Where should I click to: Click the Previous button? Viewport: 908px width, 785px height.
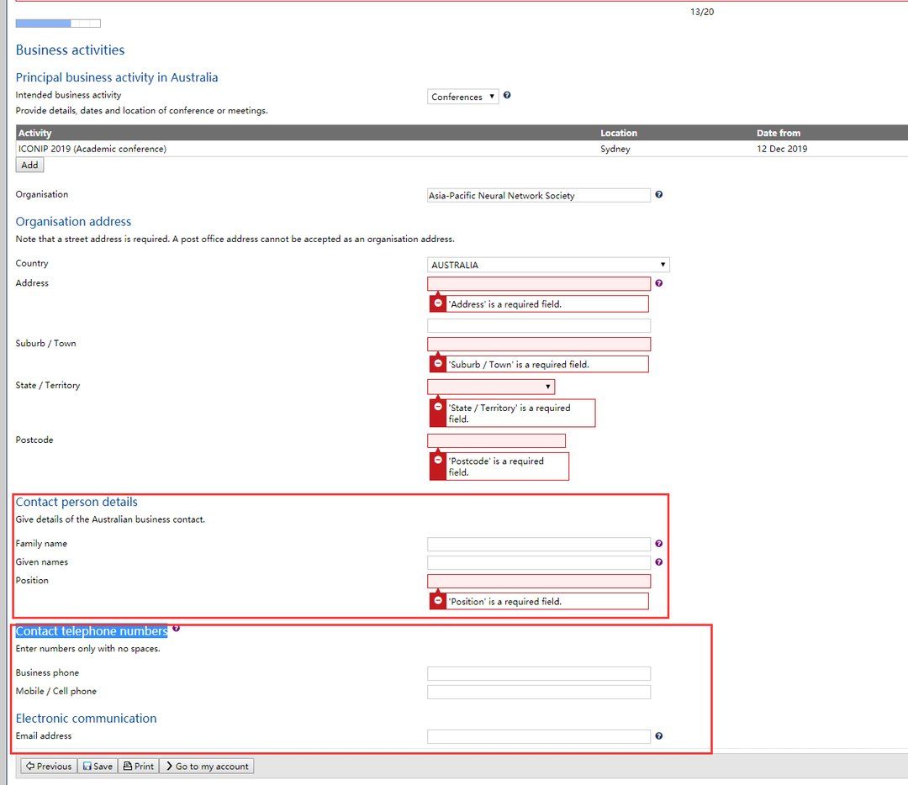(x=49, y=767)
